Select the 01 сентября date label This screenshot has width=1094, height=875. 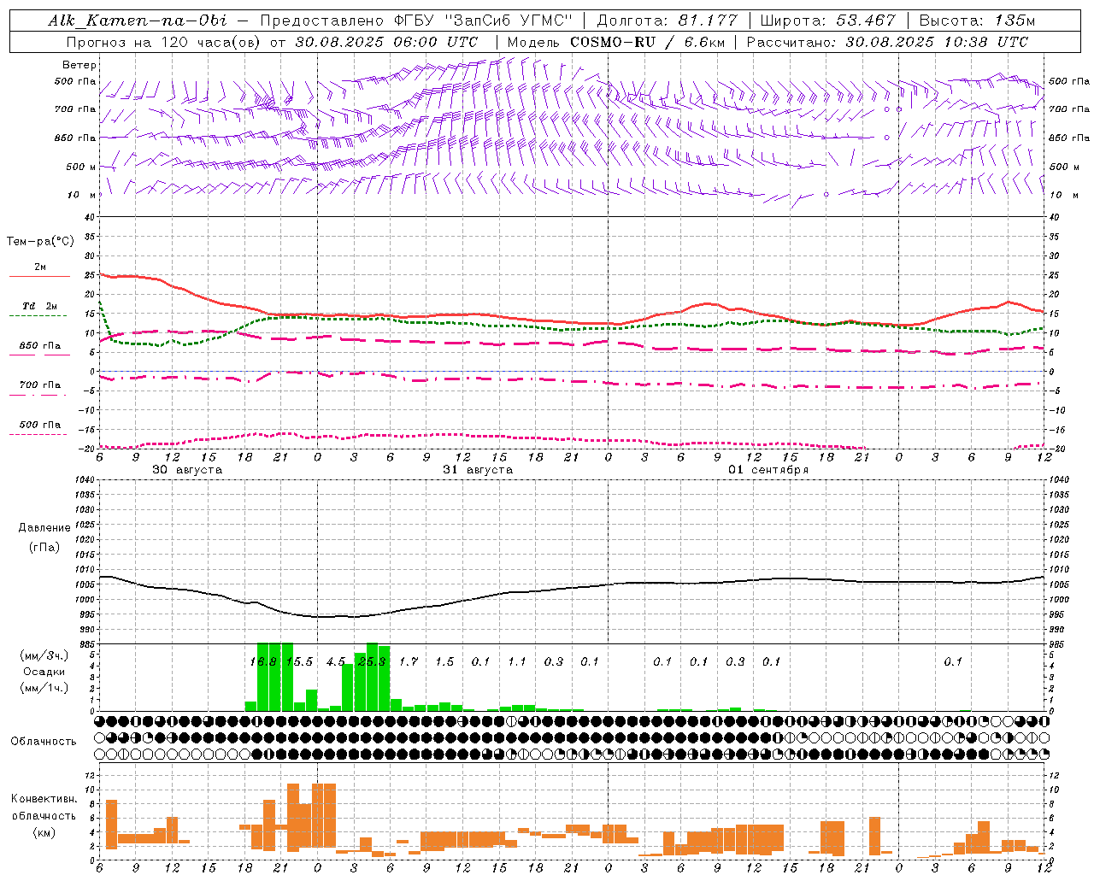[x=768, y=470]
